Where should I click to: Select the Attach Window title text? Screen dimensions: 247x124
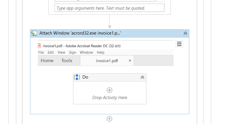(x=80, y=33)
